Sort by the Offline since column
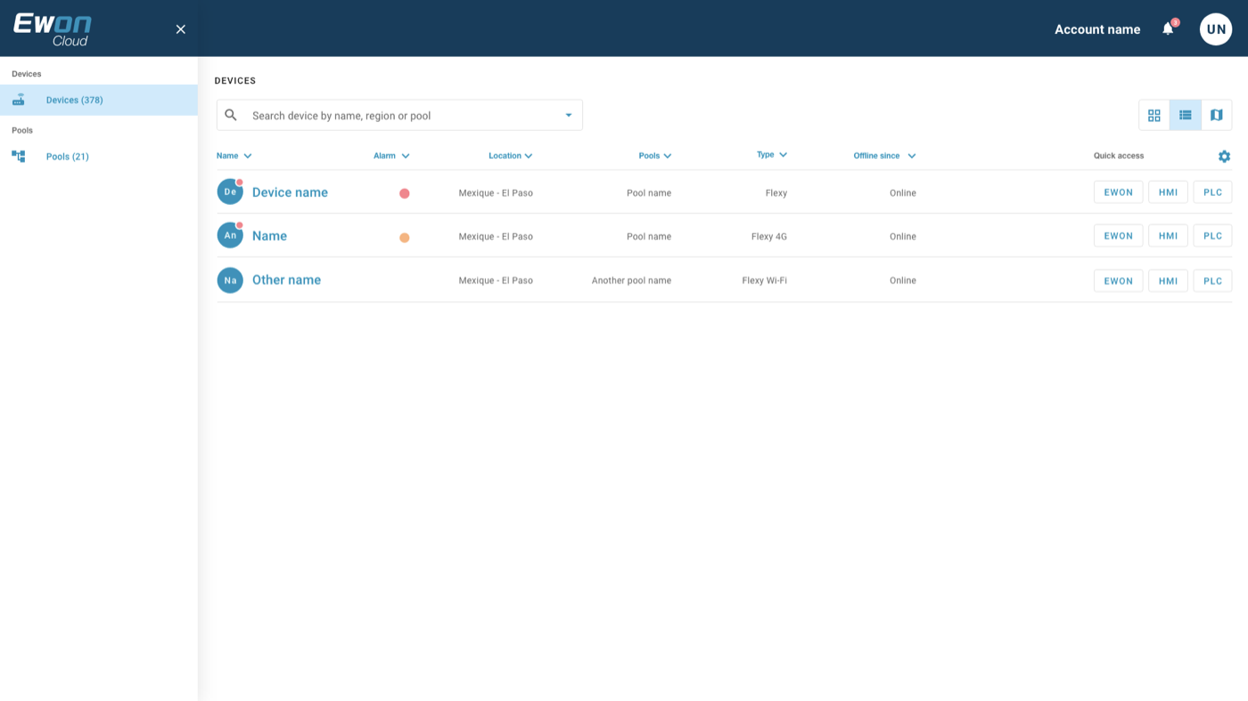Image resolution: width=1248 pixels, height=701 pixels. pyautogui.click(x=884, y=156)
